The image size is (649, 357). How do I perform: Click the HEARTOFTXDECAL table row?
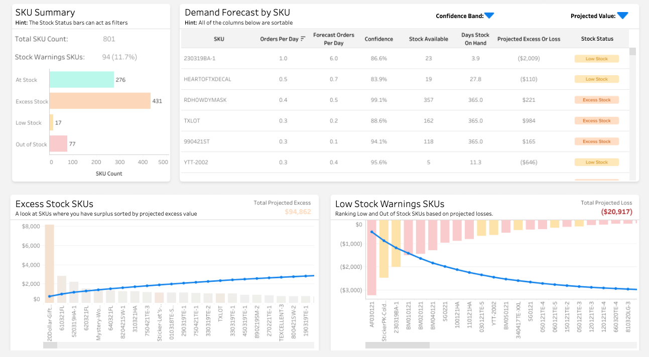click(x=351, y=79)
